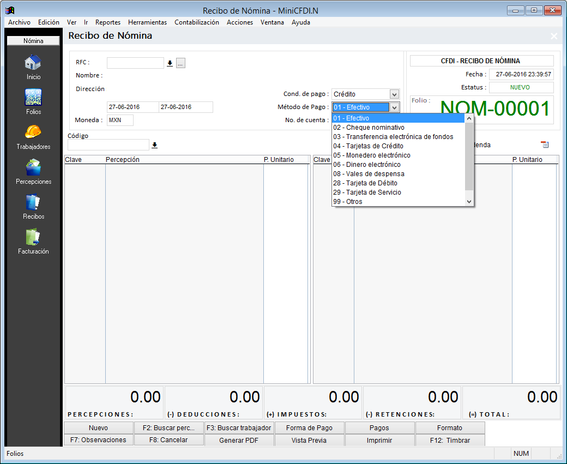Click the MiniCFDI app icon in title bar

pos(10,10)
